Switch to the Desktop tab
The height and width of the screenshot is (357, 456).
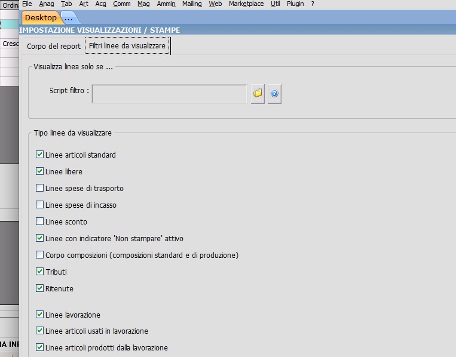point(41,17)
